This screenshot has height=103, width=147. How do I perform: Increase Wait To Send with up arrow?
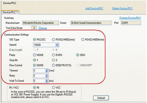tap(47, 80)
